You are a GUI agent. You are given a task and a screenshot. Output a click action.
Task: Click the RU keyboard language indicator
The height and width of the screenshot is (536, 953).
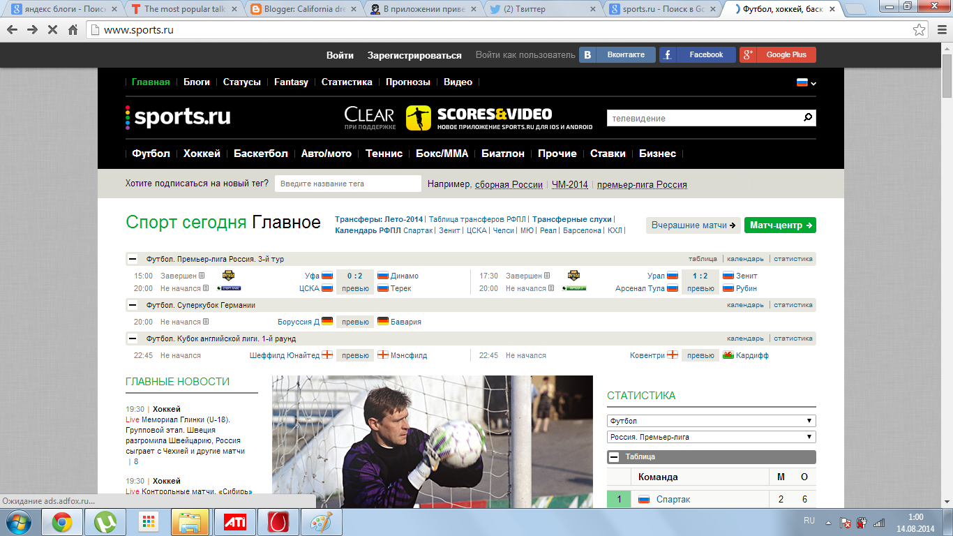click(809, 521)
